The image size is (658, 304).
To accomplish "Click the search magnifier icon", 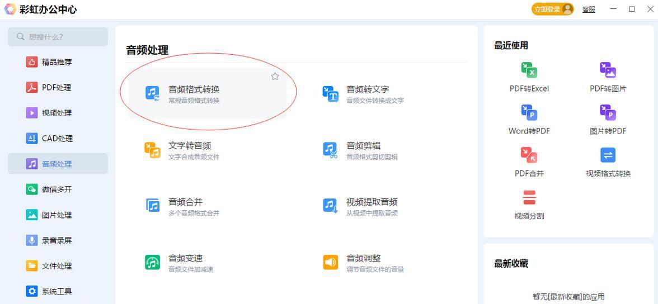I will pos(21,37).
